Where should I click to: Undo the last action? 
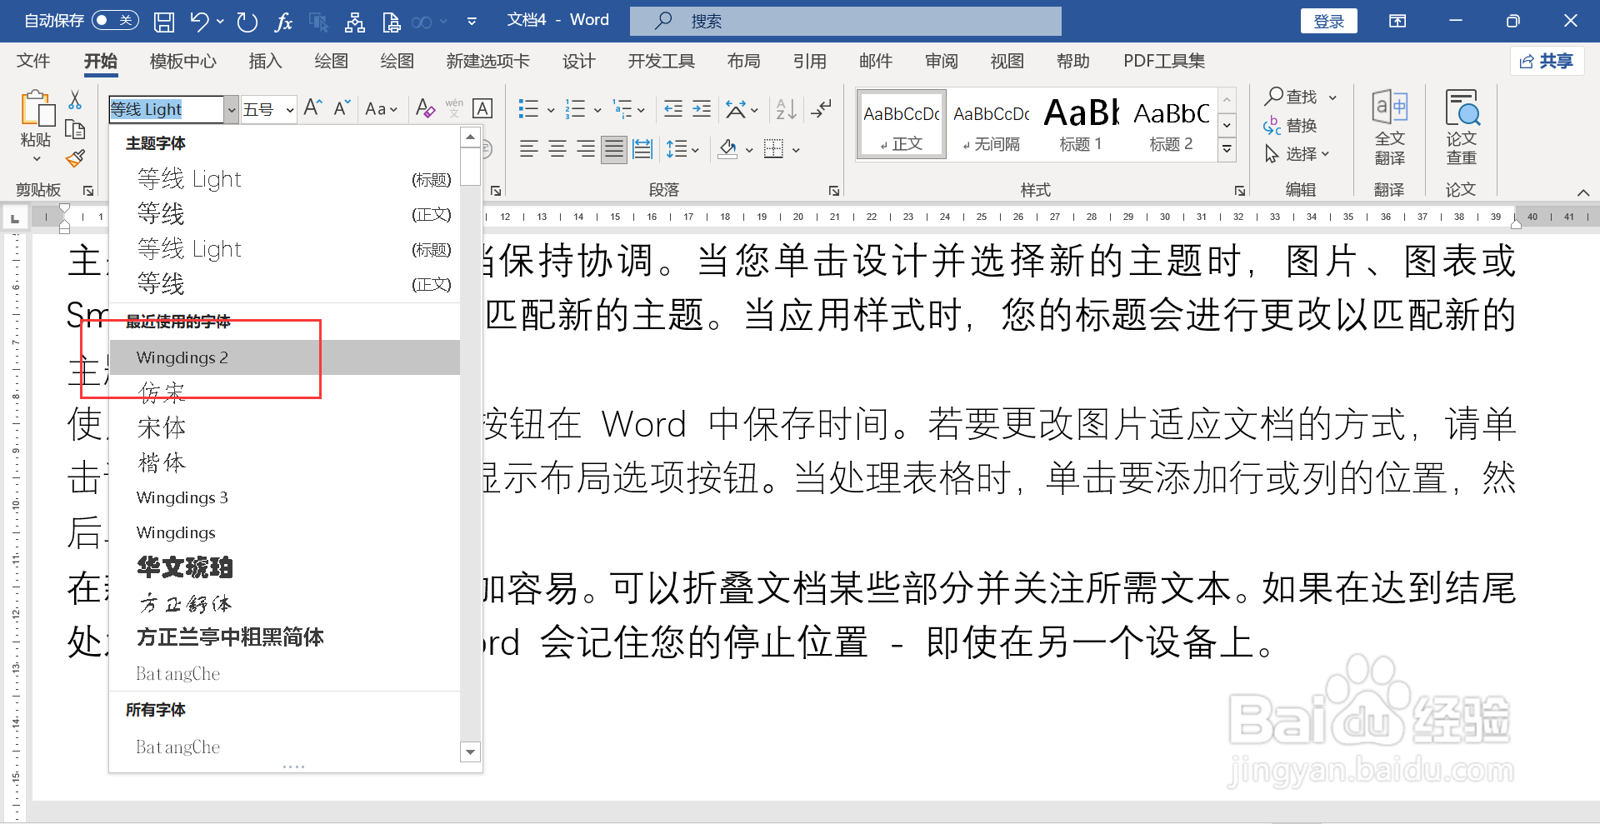click(x=199, y=22)
